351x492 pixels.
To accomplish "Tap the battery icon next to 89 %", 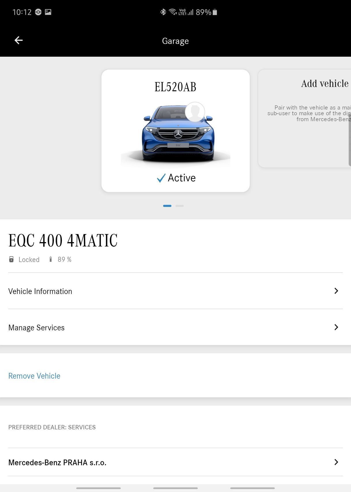I will click(51, 259).
